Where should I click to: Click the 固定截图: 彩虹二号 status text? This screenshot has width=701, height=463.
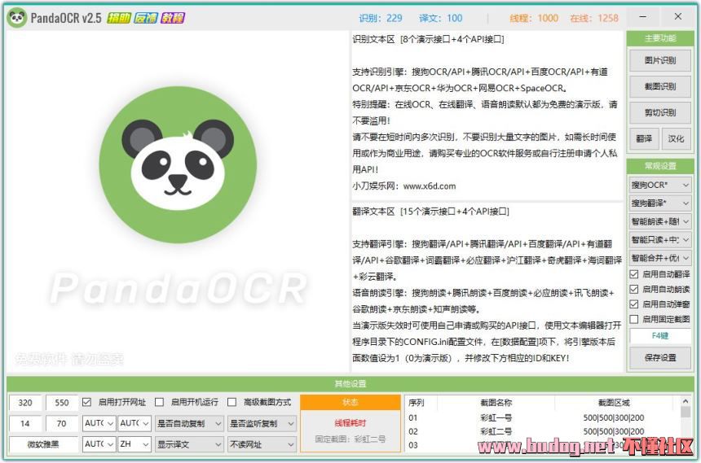click(x=350, y=439)
